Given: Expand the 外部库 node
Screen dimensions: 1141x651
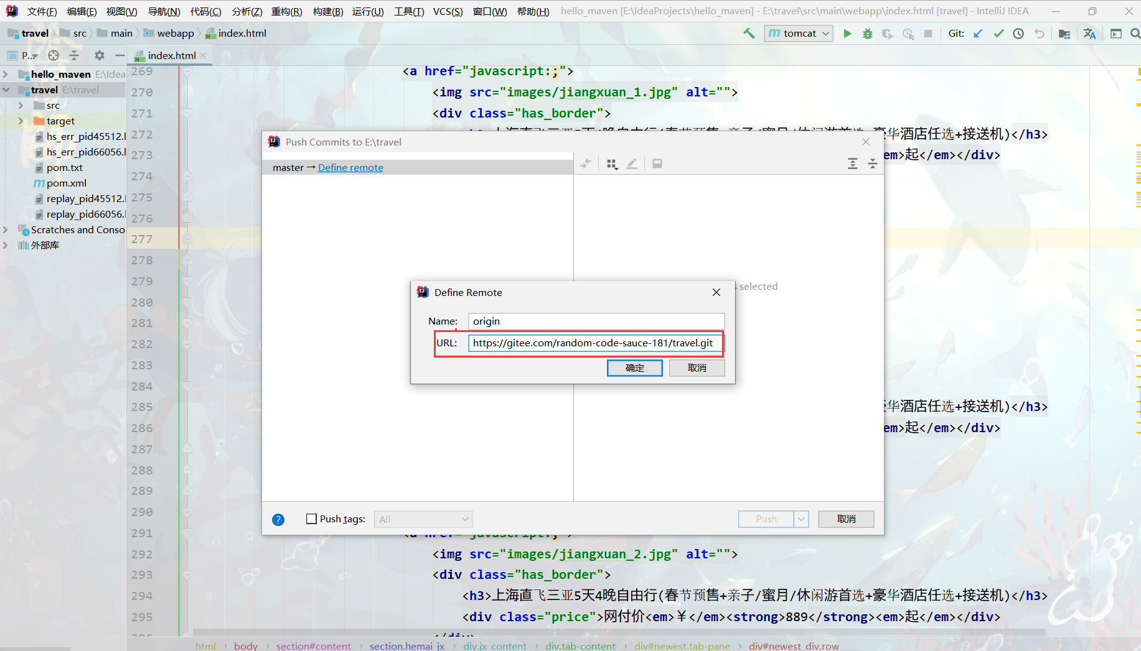Looking at the screenshot, I should [6, 246].
